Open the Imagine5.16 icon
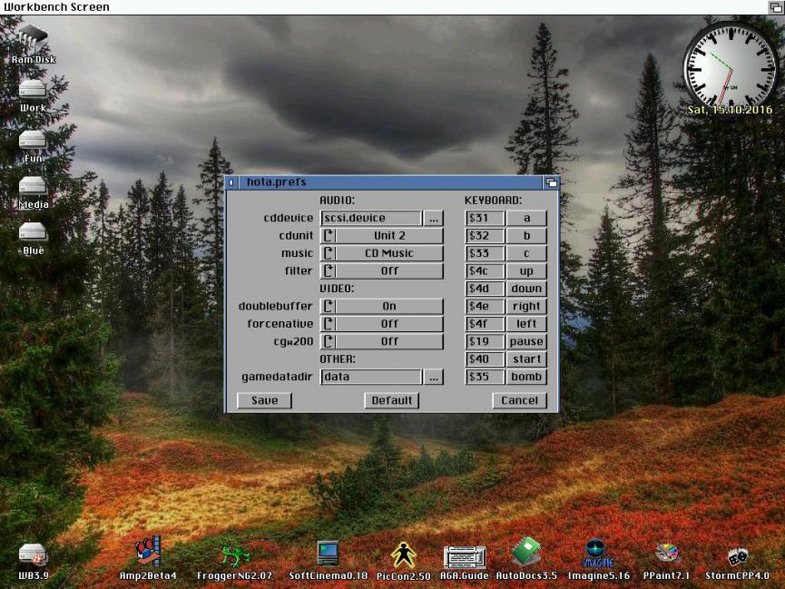Screen dimensions: 785x589 coord(594,553)
